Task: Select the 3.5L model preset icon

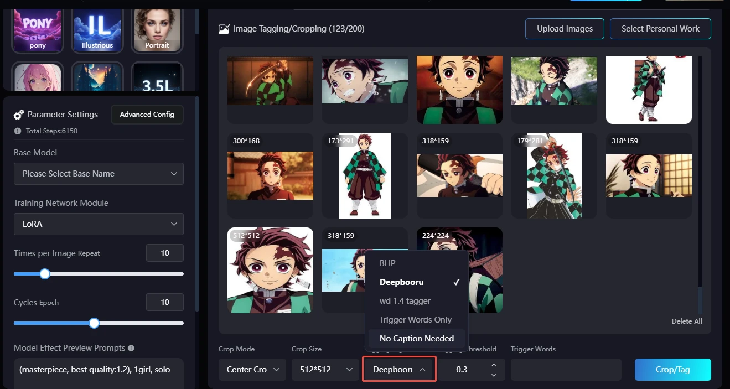Action: (157, 77)
